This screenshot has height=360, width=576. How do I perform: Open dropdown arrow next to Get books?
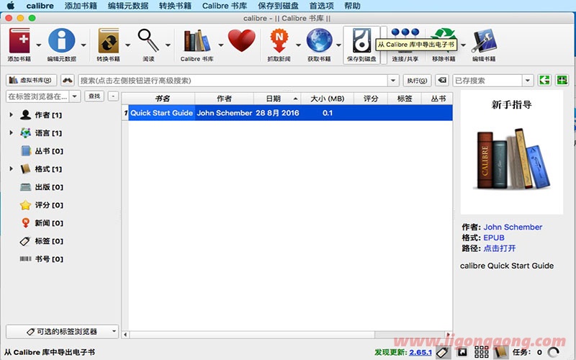(338, 45)
